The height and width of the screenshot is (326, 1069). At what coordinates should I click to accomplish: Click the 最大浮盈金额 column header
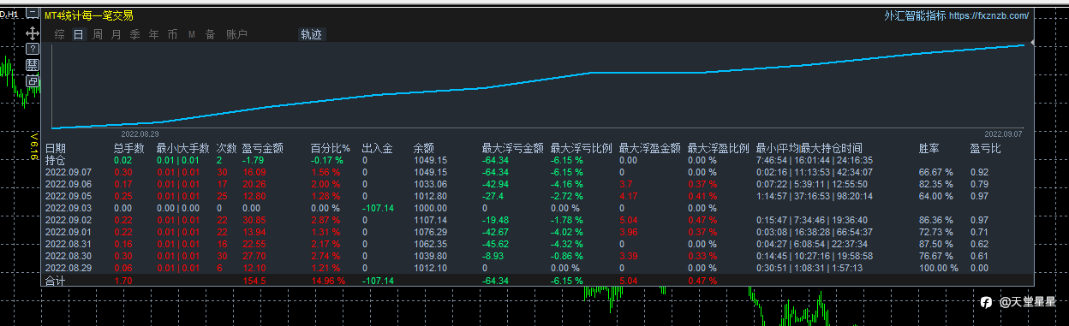650,148
